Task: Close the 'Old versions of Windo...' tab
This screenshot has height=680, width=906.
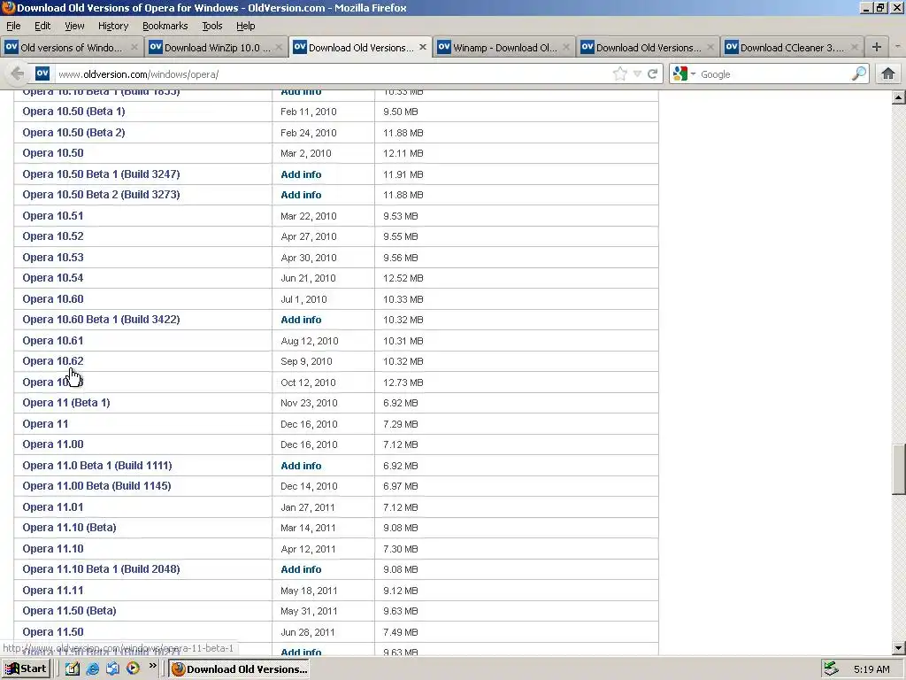Action: (134, 48)
